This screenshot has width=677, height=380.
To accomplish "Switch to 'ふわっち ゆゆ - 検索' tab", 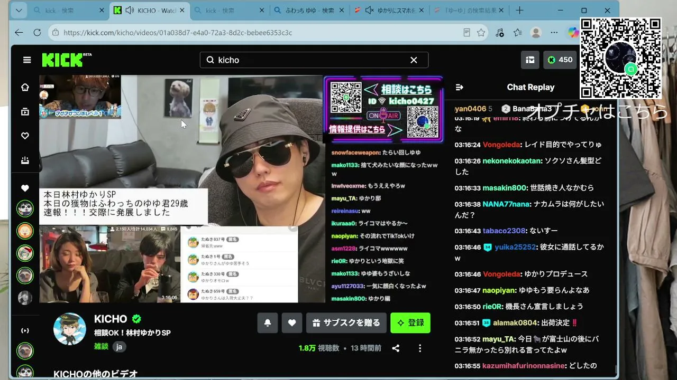I will coord(309,11).
